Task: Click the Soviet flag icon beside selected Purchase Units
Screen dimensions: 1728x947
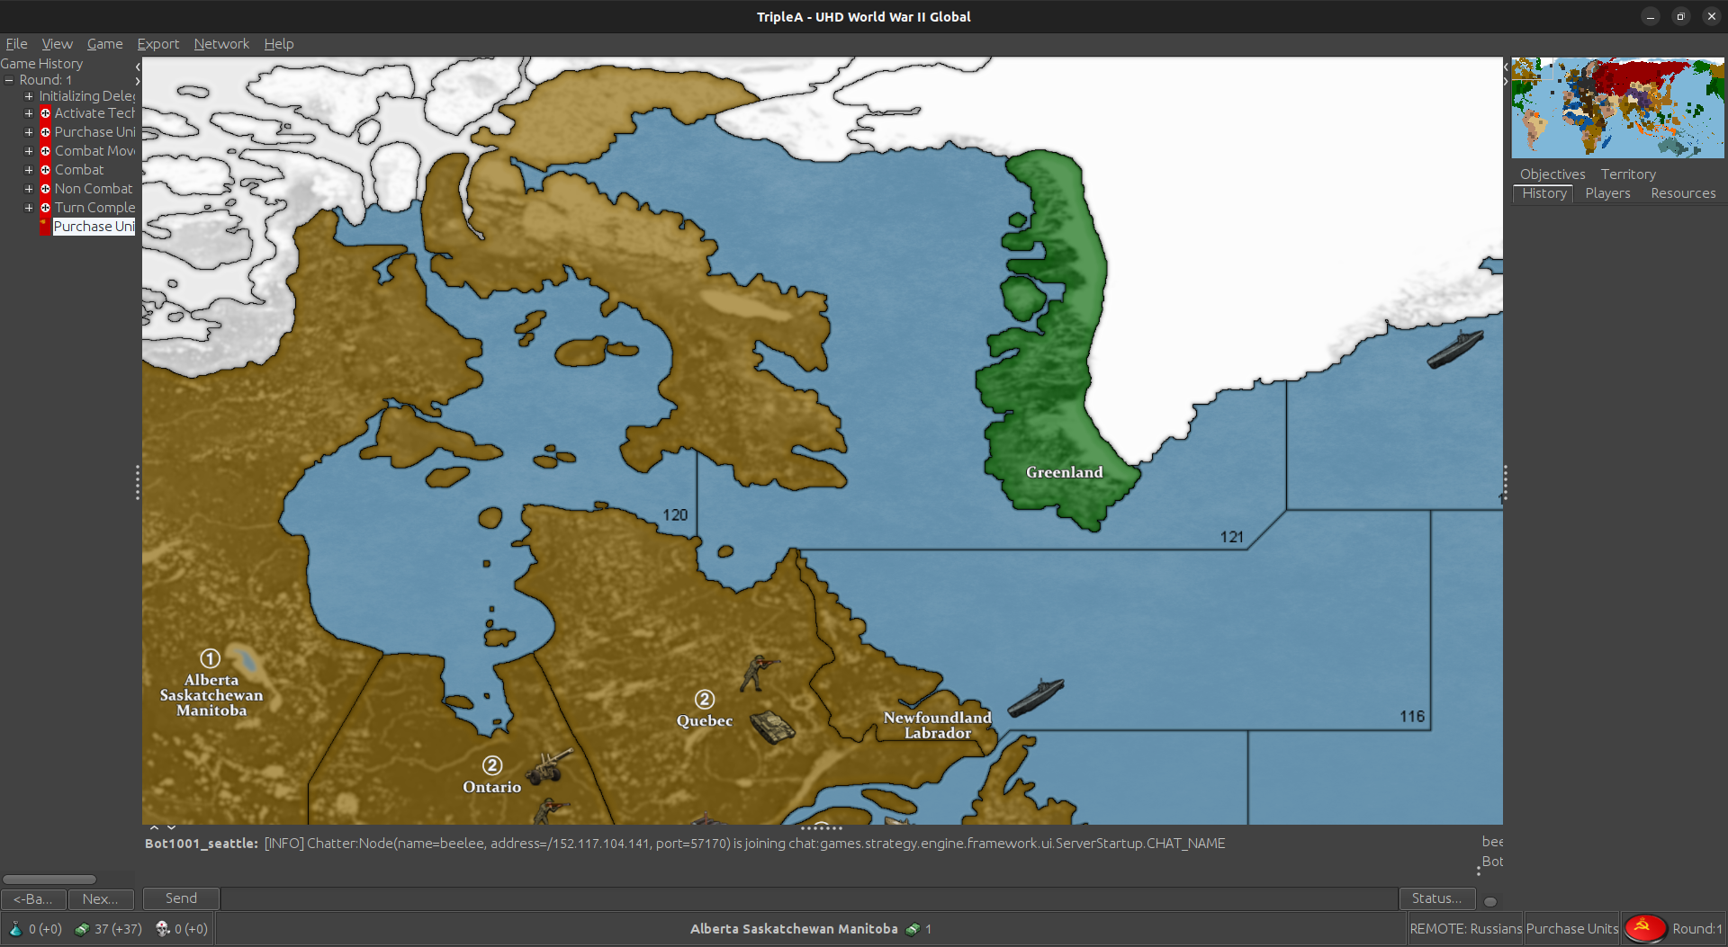Action: click(45, 227)
